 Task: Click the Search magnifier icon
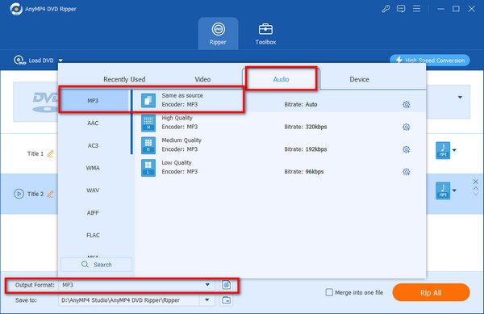(85, 264)
